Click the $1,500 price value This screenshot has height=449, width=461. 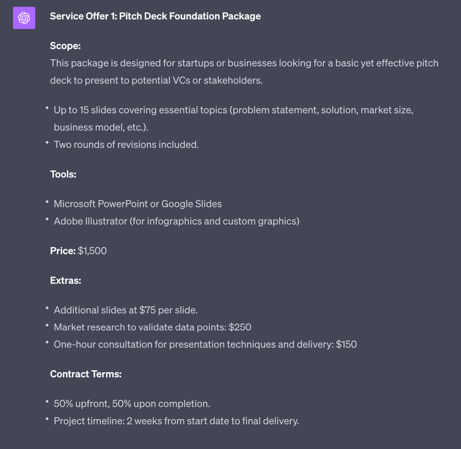(x=92, y=251)
